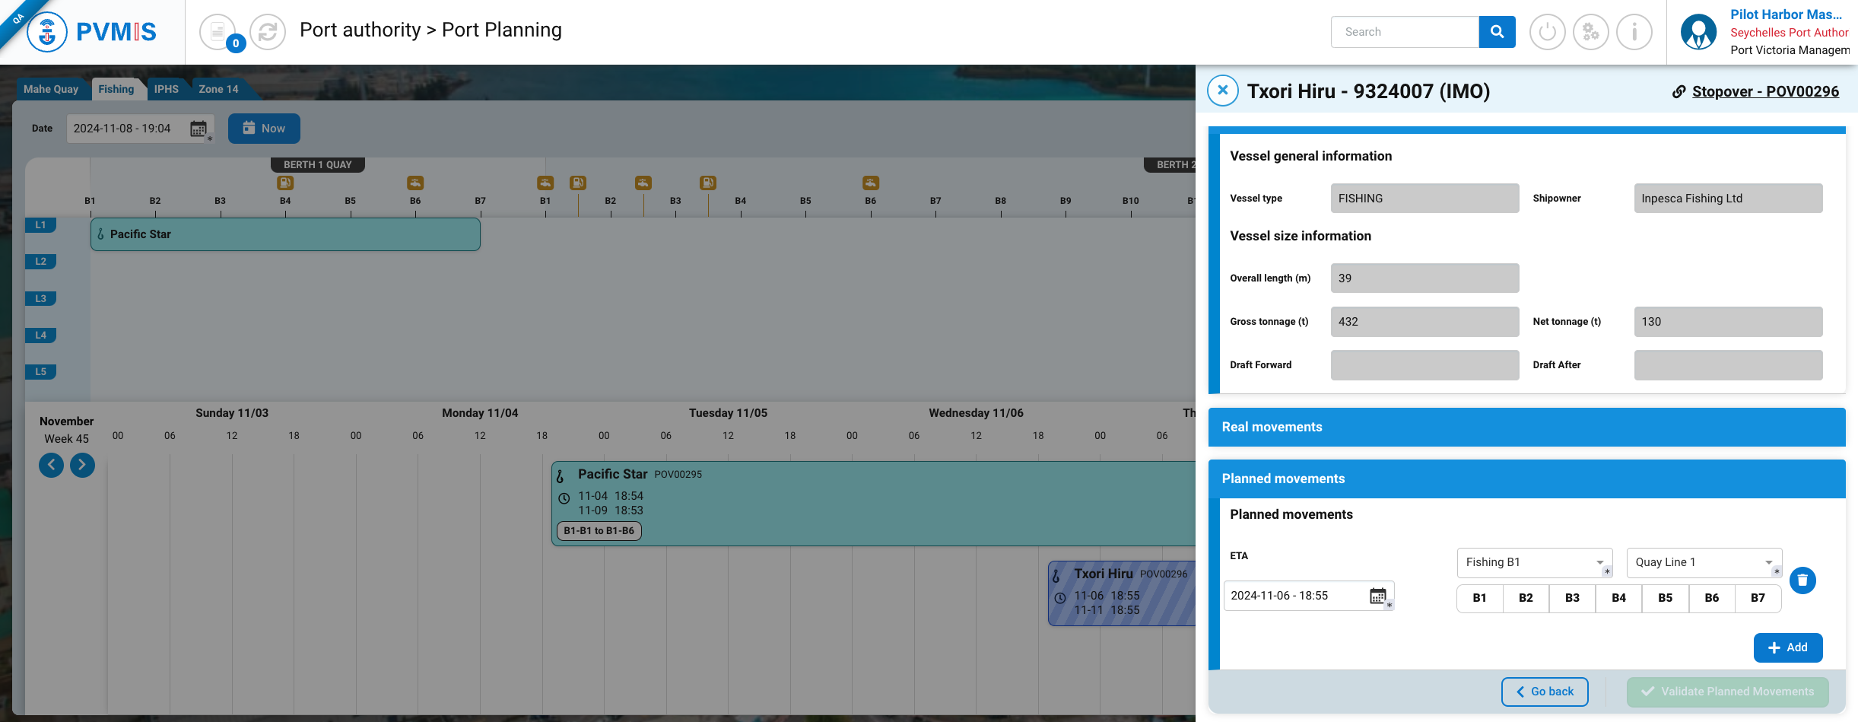Switch to the Mahe Quay tab
The width and height of the screenshot is (1858, 722).
(51, 89)
